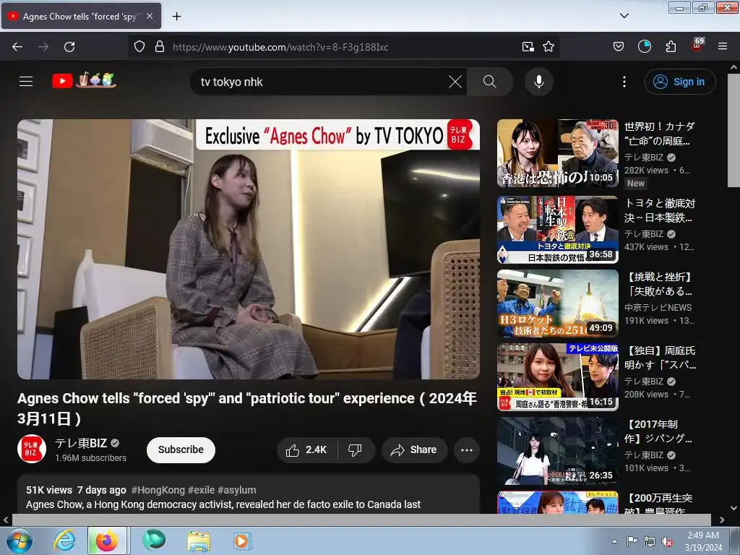Viewport: 740px width, 555px height.
Task: Open 10:05 recommended video thumbnail
Action: click(x=557, y=153)
